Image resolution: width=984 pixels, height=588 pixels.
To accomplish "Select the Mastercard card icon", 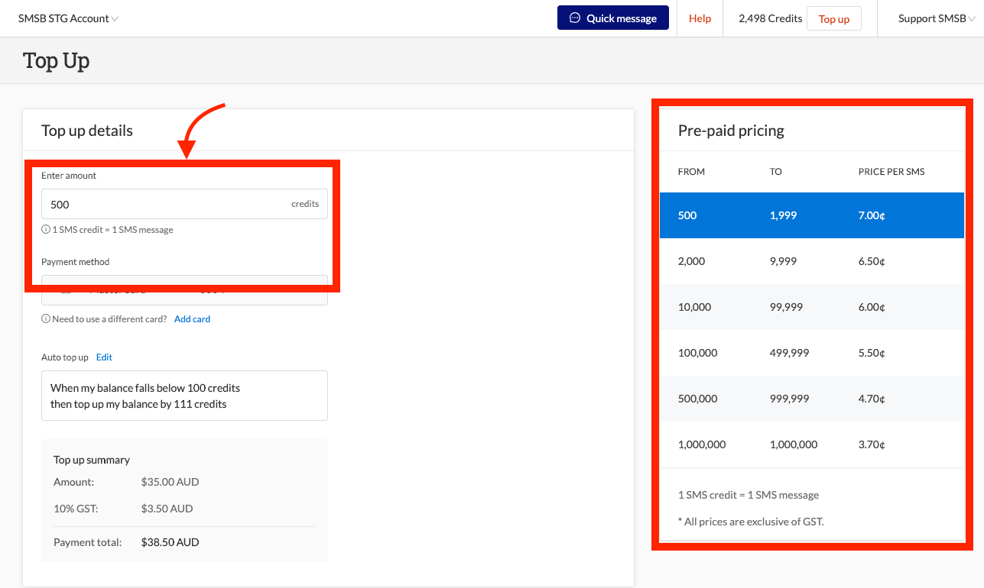I will pyautogui.click(x=64, y=289).
